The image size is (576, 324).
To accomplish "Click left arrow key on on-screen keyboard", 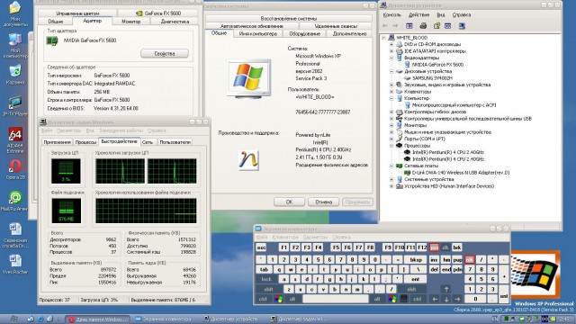I will 435,299.
